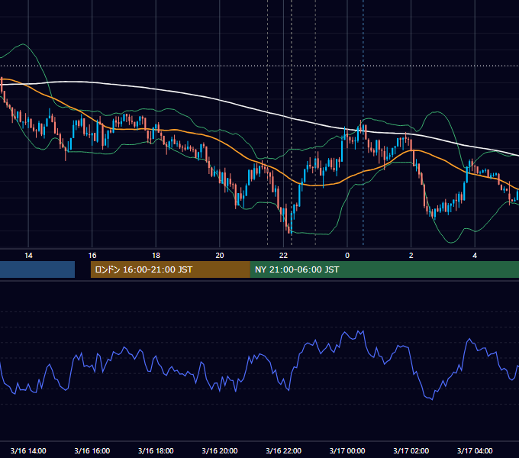This screenshot has height=458, width=519.
Task: Click the 3/17 00:00 date label
Action: 347,450
